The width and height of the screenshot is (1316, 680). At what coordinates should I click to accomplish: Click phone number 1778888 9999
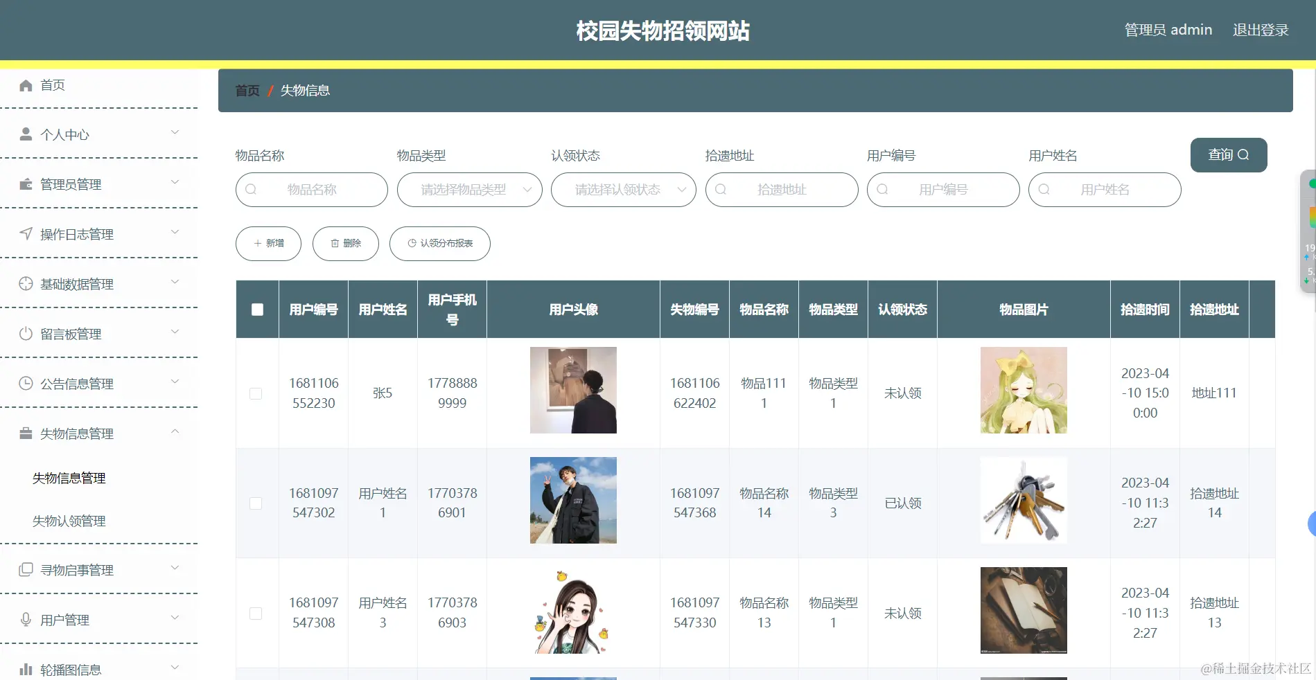click(x=452, y=393)
